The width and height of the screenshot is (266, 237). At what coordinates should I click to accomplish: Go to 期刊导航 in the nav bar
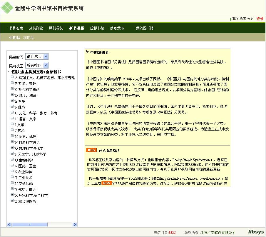[56, 28]
